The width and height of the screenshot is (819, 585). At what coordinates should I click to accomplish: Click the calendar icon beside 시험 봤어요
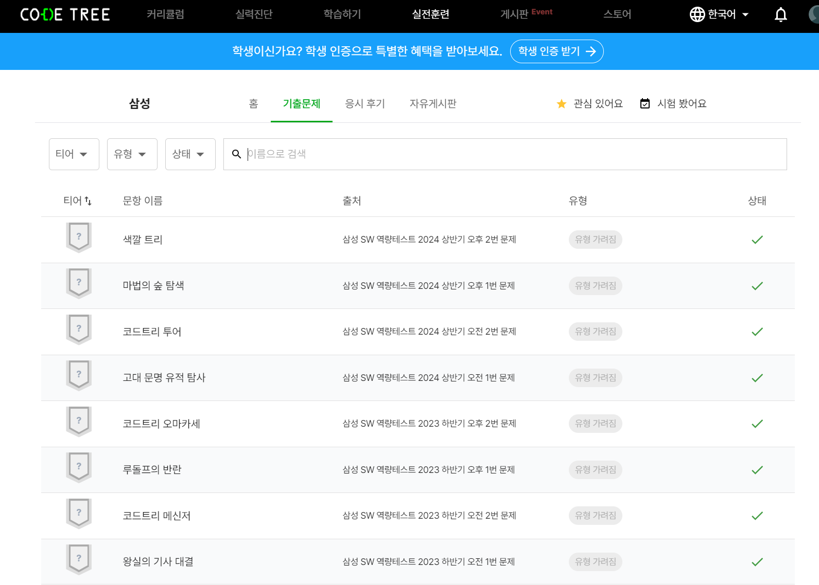pyautogui.click(x=644, y=104)
